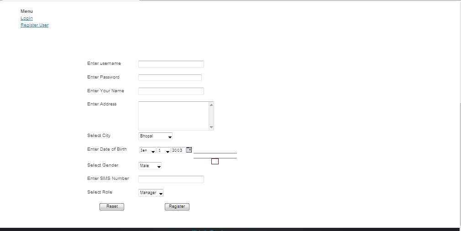Click the Menu heading text
The height and width of the screenshot is (231, 461).
tap(27, 11)
